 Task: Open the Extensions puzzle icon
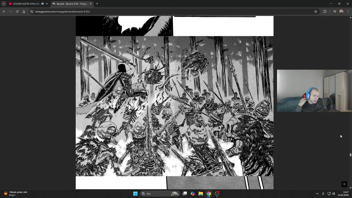(x=325, y=12)
